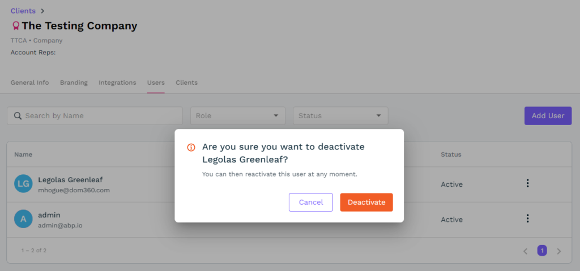Click the breadcrumb chevron after Clients
The image size is (580, 271).
[42, 11]
